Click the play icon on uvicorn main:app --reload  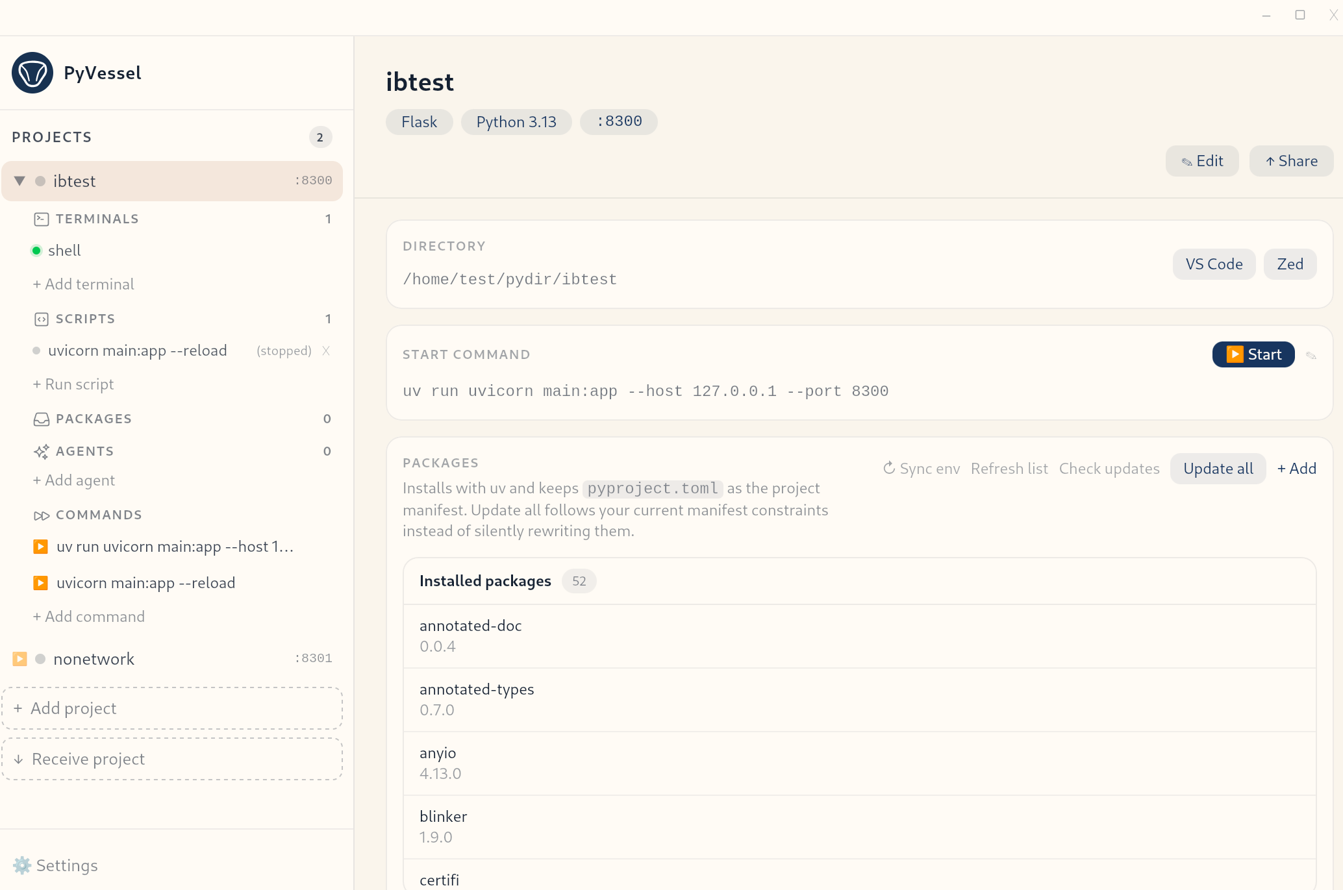click(42, 582)
